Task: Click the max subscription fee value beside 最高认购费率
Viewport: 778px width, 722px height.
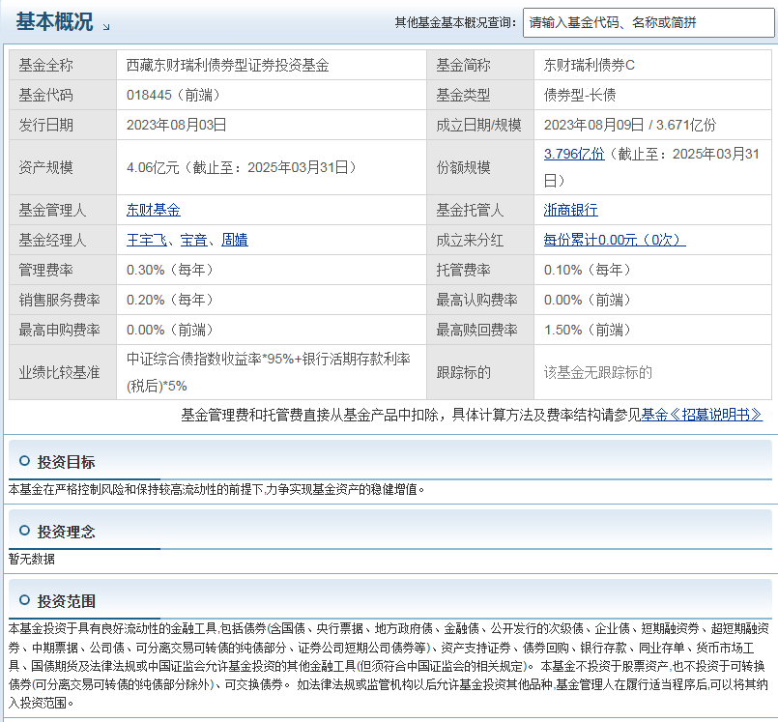Action: coord(588,300)
